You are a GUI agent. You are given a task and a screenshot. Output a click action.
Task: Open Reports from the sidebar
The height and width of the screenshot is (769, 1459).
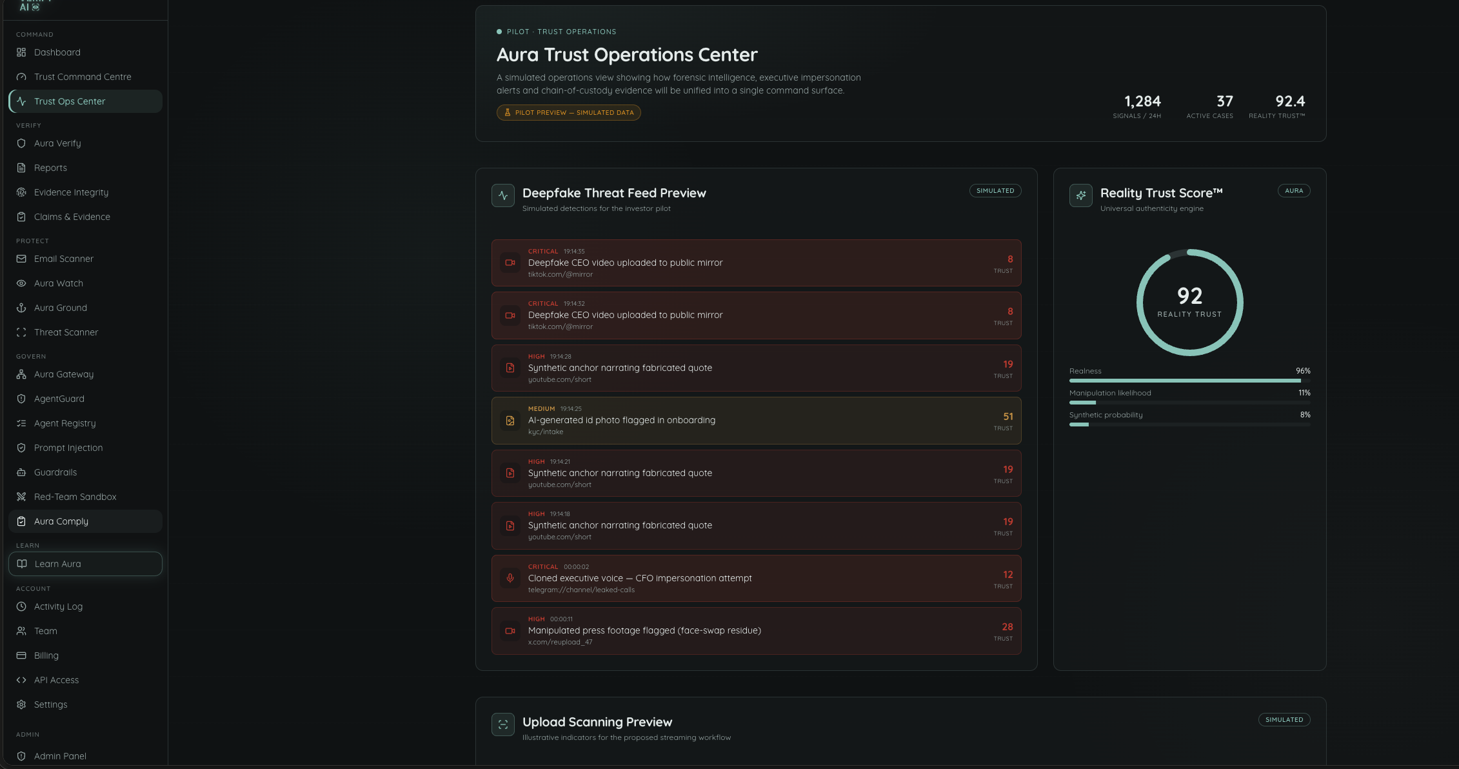85,168
